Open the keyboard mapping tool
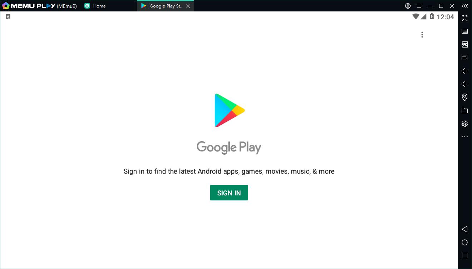472x269 pixels. point(464,31)
